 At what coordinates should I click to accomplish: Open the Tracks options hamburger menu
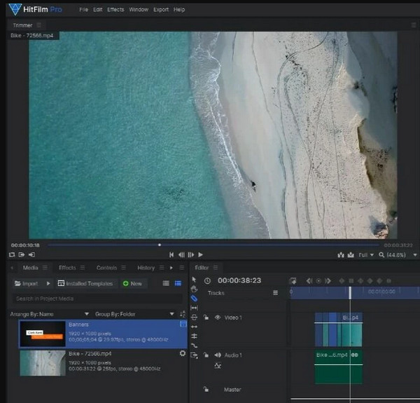point(275,293)
